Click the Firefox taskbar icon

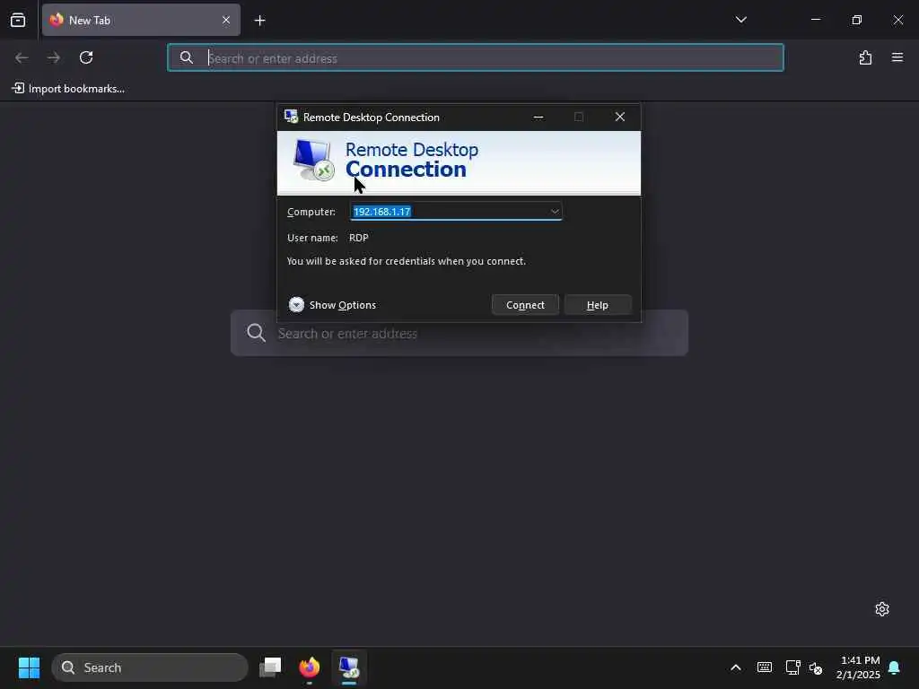click(x=310, y=667)
